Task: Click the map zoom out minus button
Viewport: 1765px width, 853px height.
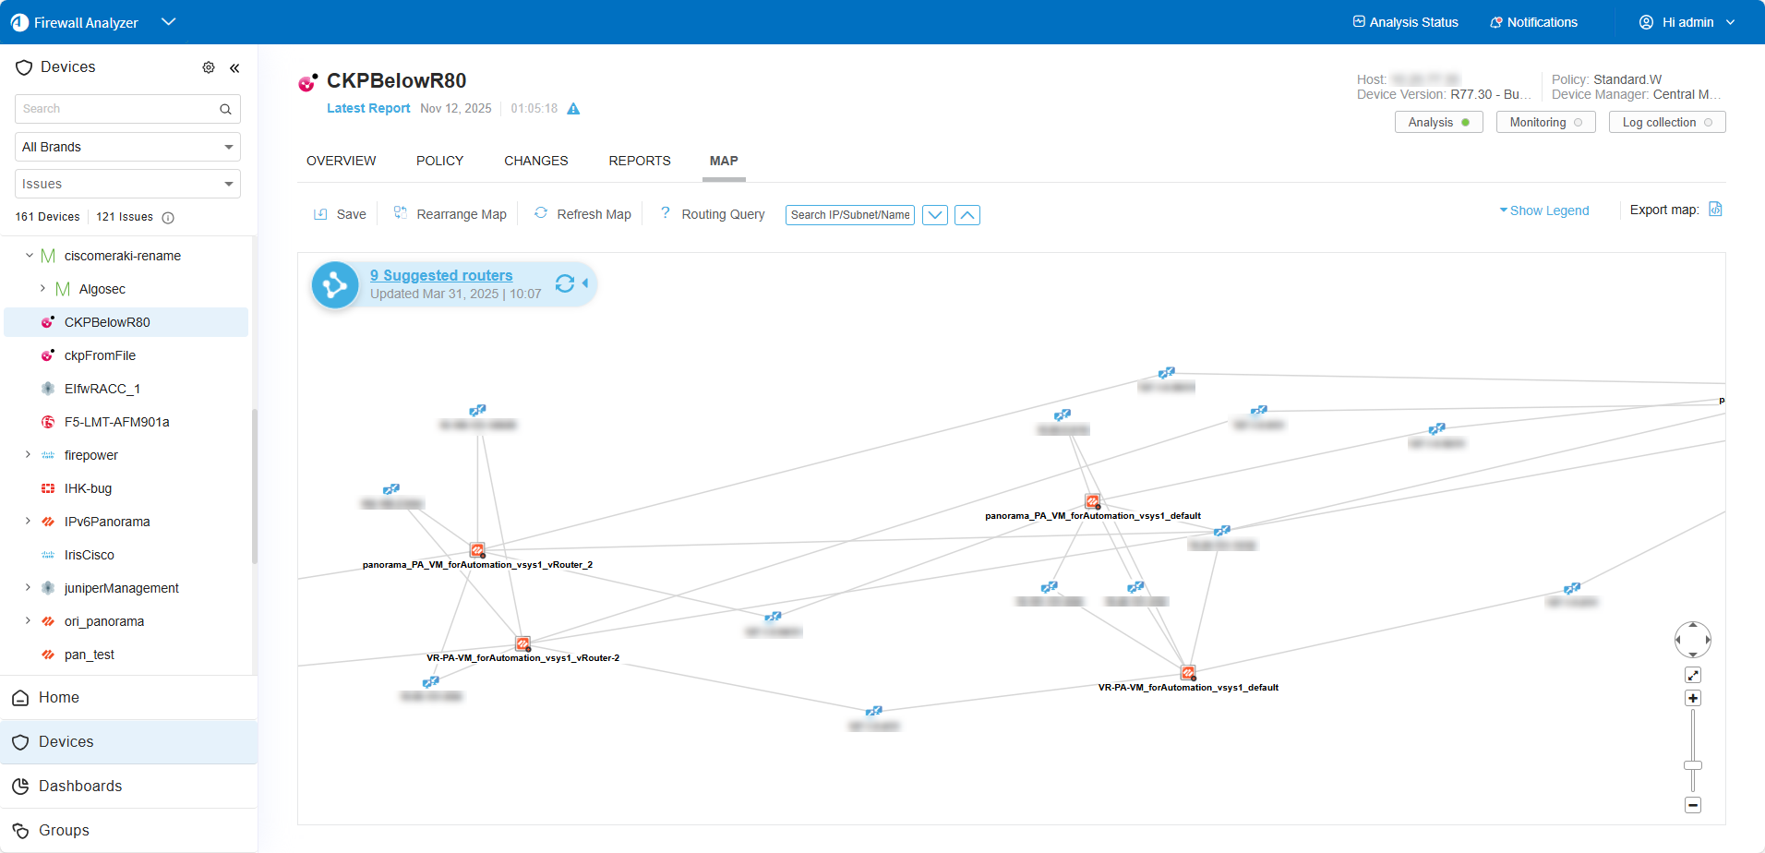Action: point(1693,805)
